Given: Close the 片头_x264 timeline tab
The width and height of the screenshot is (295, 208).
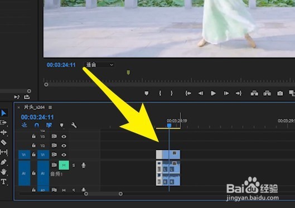Looking at the screenshot, I should (18, 108).
